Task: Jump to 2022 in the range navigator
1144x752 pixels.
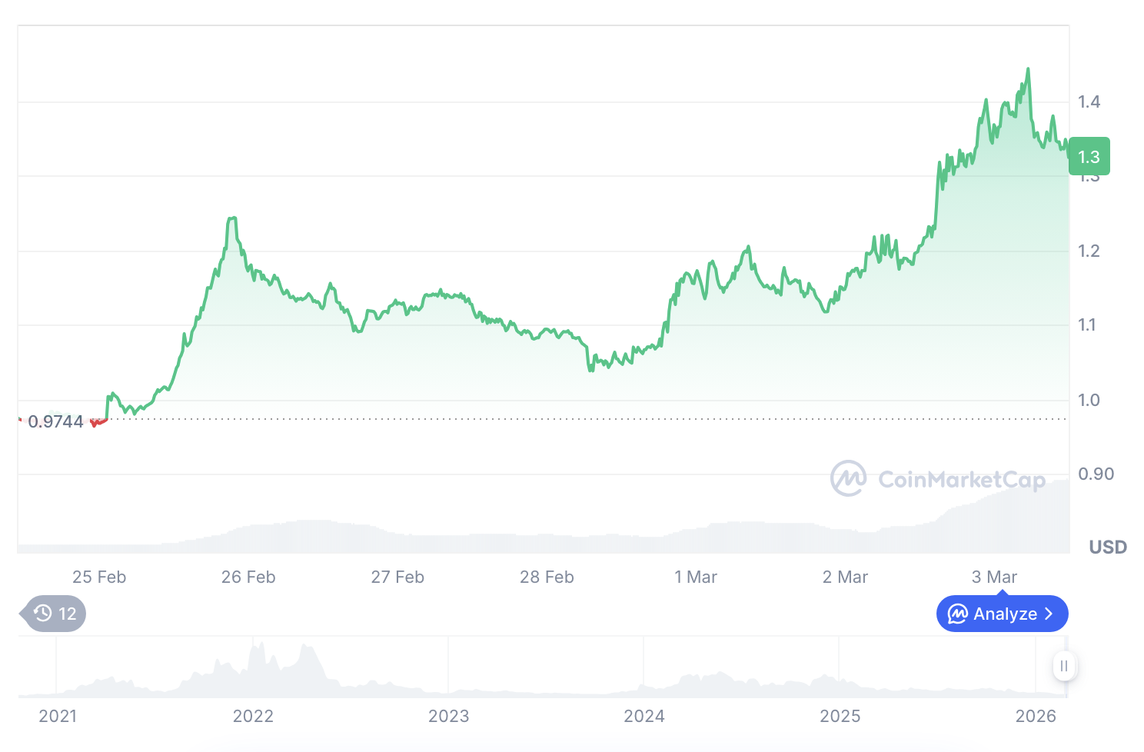Action: 253,717
